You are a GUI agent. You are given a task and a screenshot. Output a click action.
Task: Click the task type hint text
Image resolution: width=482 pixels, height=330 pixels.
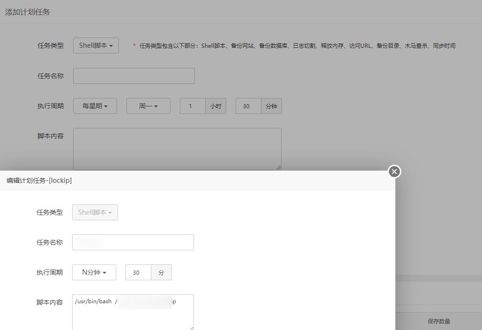(297, 46)
